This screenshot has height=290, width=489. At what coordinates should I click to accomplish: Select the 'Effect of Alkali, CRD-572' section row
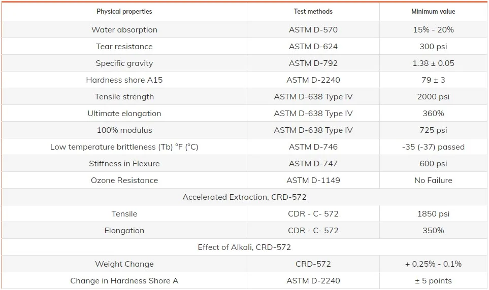[244, 247]
